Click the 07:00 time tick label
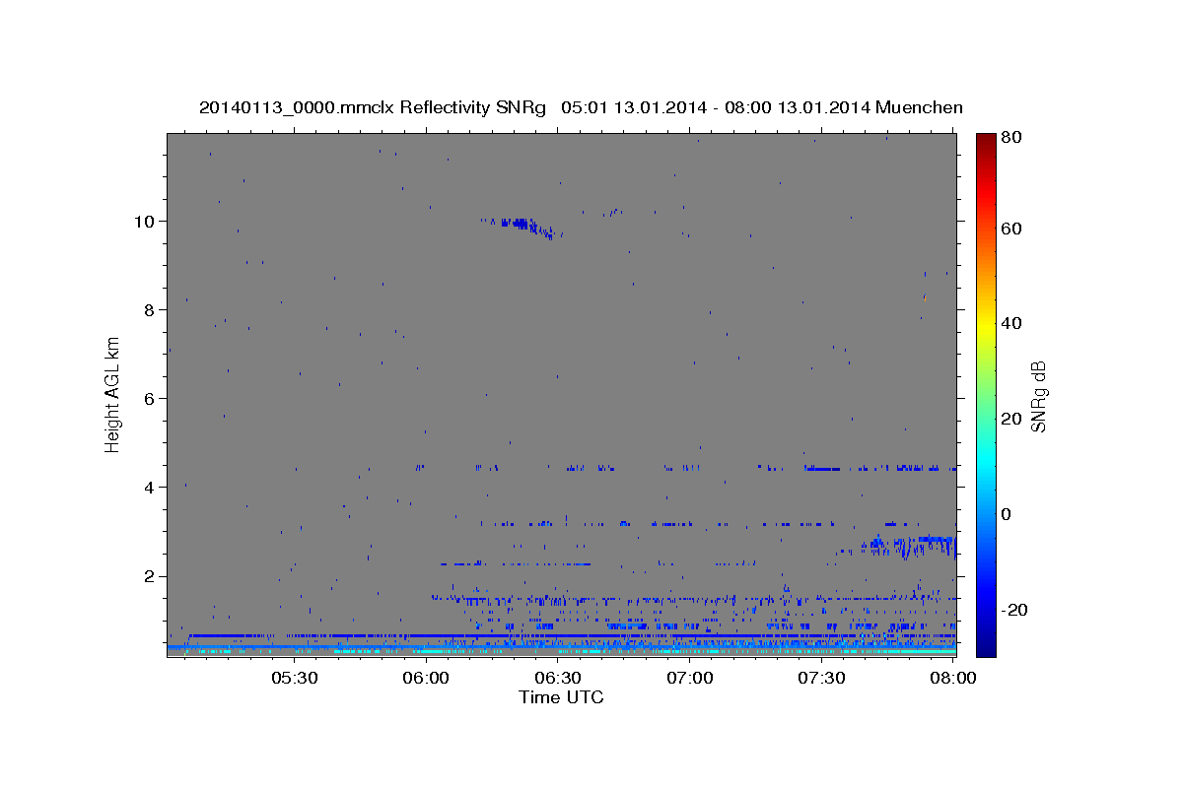The image size is (1183, 788). tap(690, 678)
